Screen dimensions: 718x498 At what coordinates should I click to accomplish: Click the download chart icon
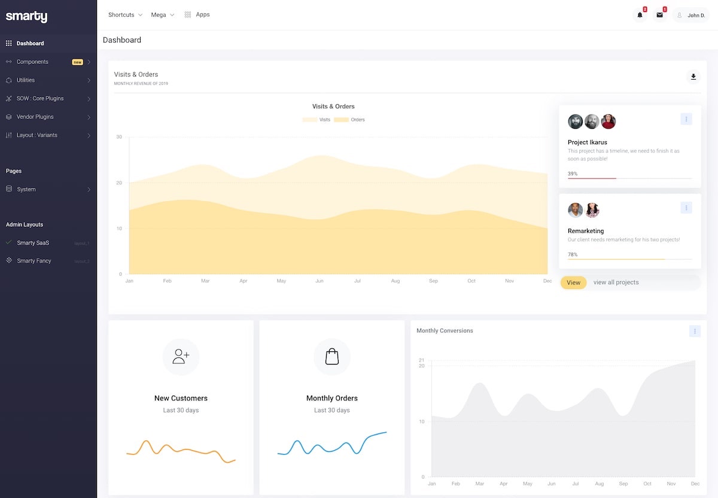click(x=693, y=77)
